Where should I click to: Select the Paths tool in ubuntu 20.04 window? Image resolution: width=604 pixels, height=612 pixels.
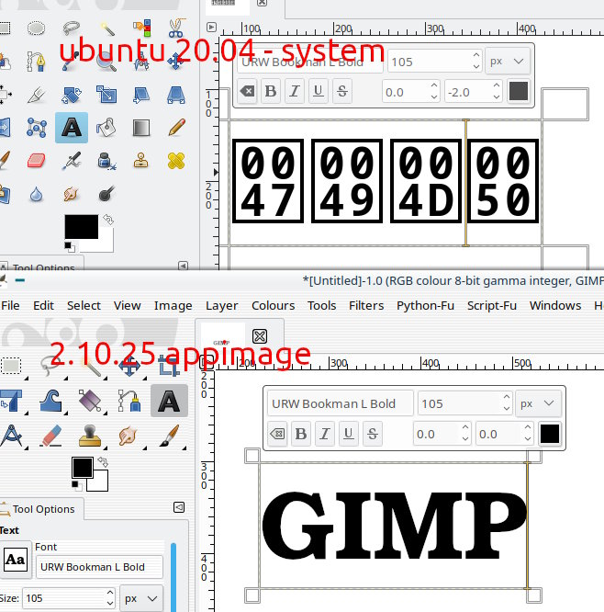(36, 62)
